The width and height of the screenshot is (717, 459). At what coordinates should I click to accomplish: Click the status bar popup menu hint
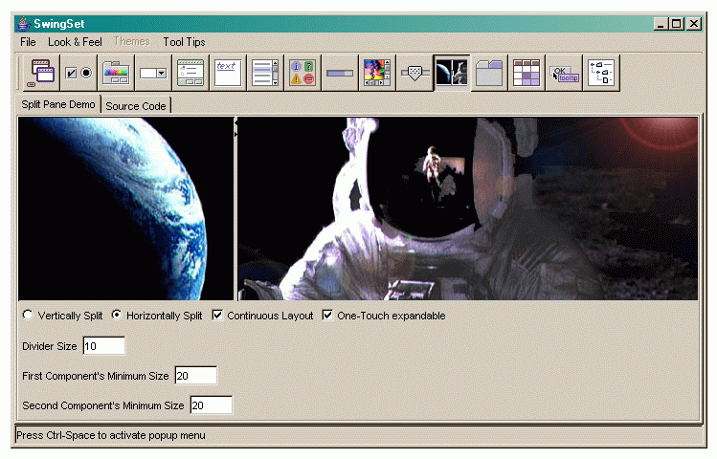[x=111, y=435]
